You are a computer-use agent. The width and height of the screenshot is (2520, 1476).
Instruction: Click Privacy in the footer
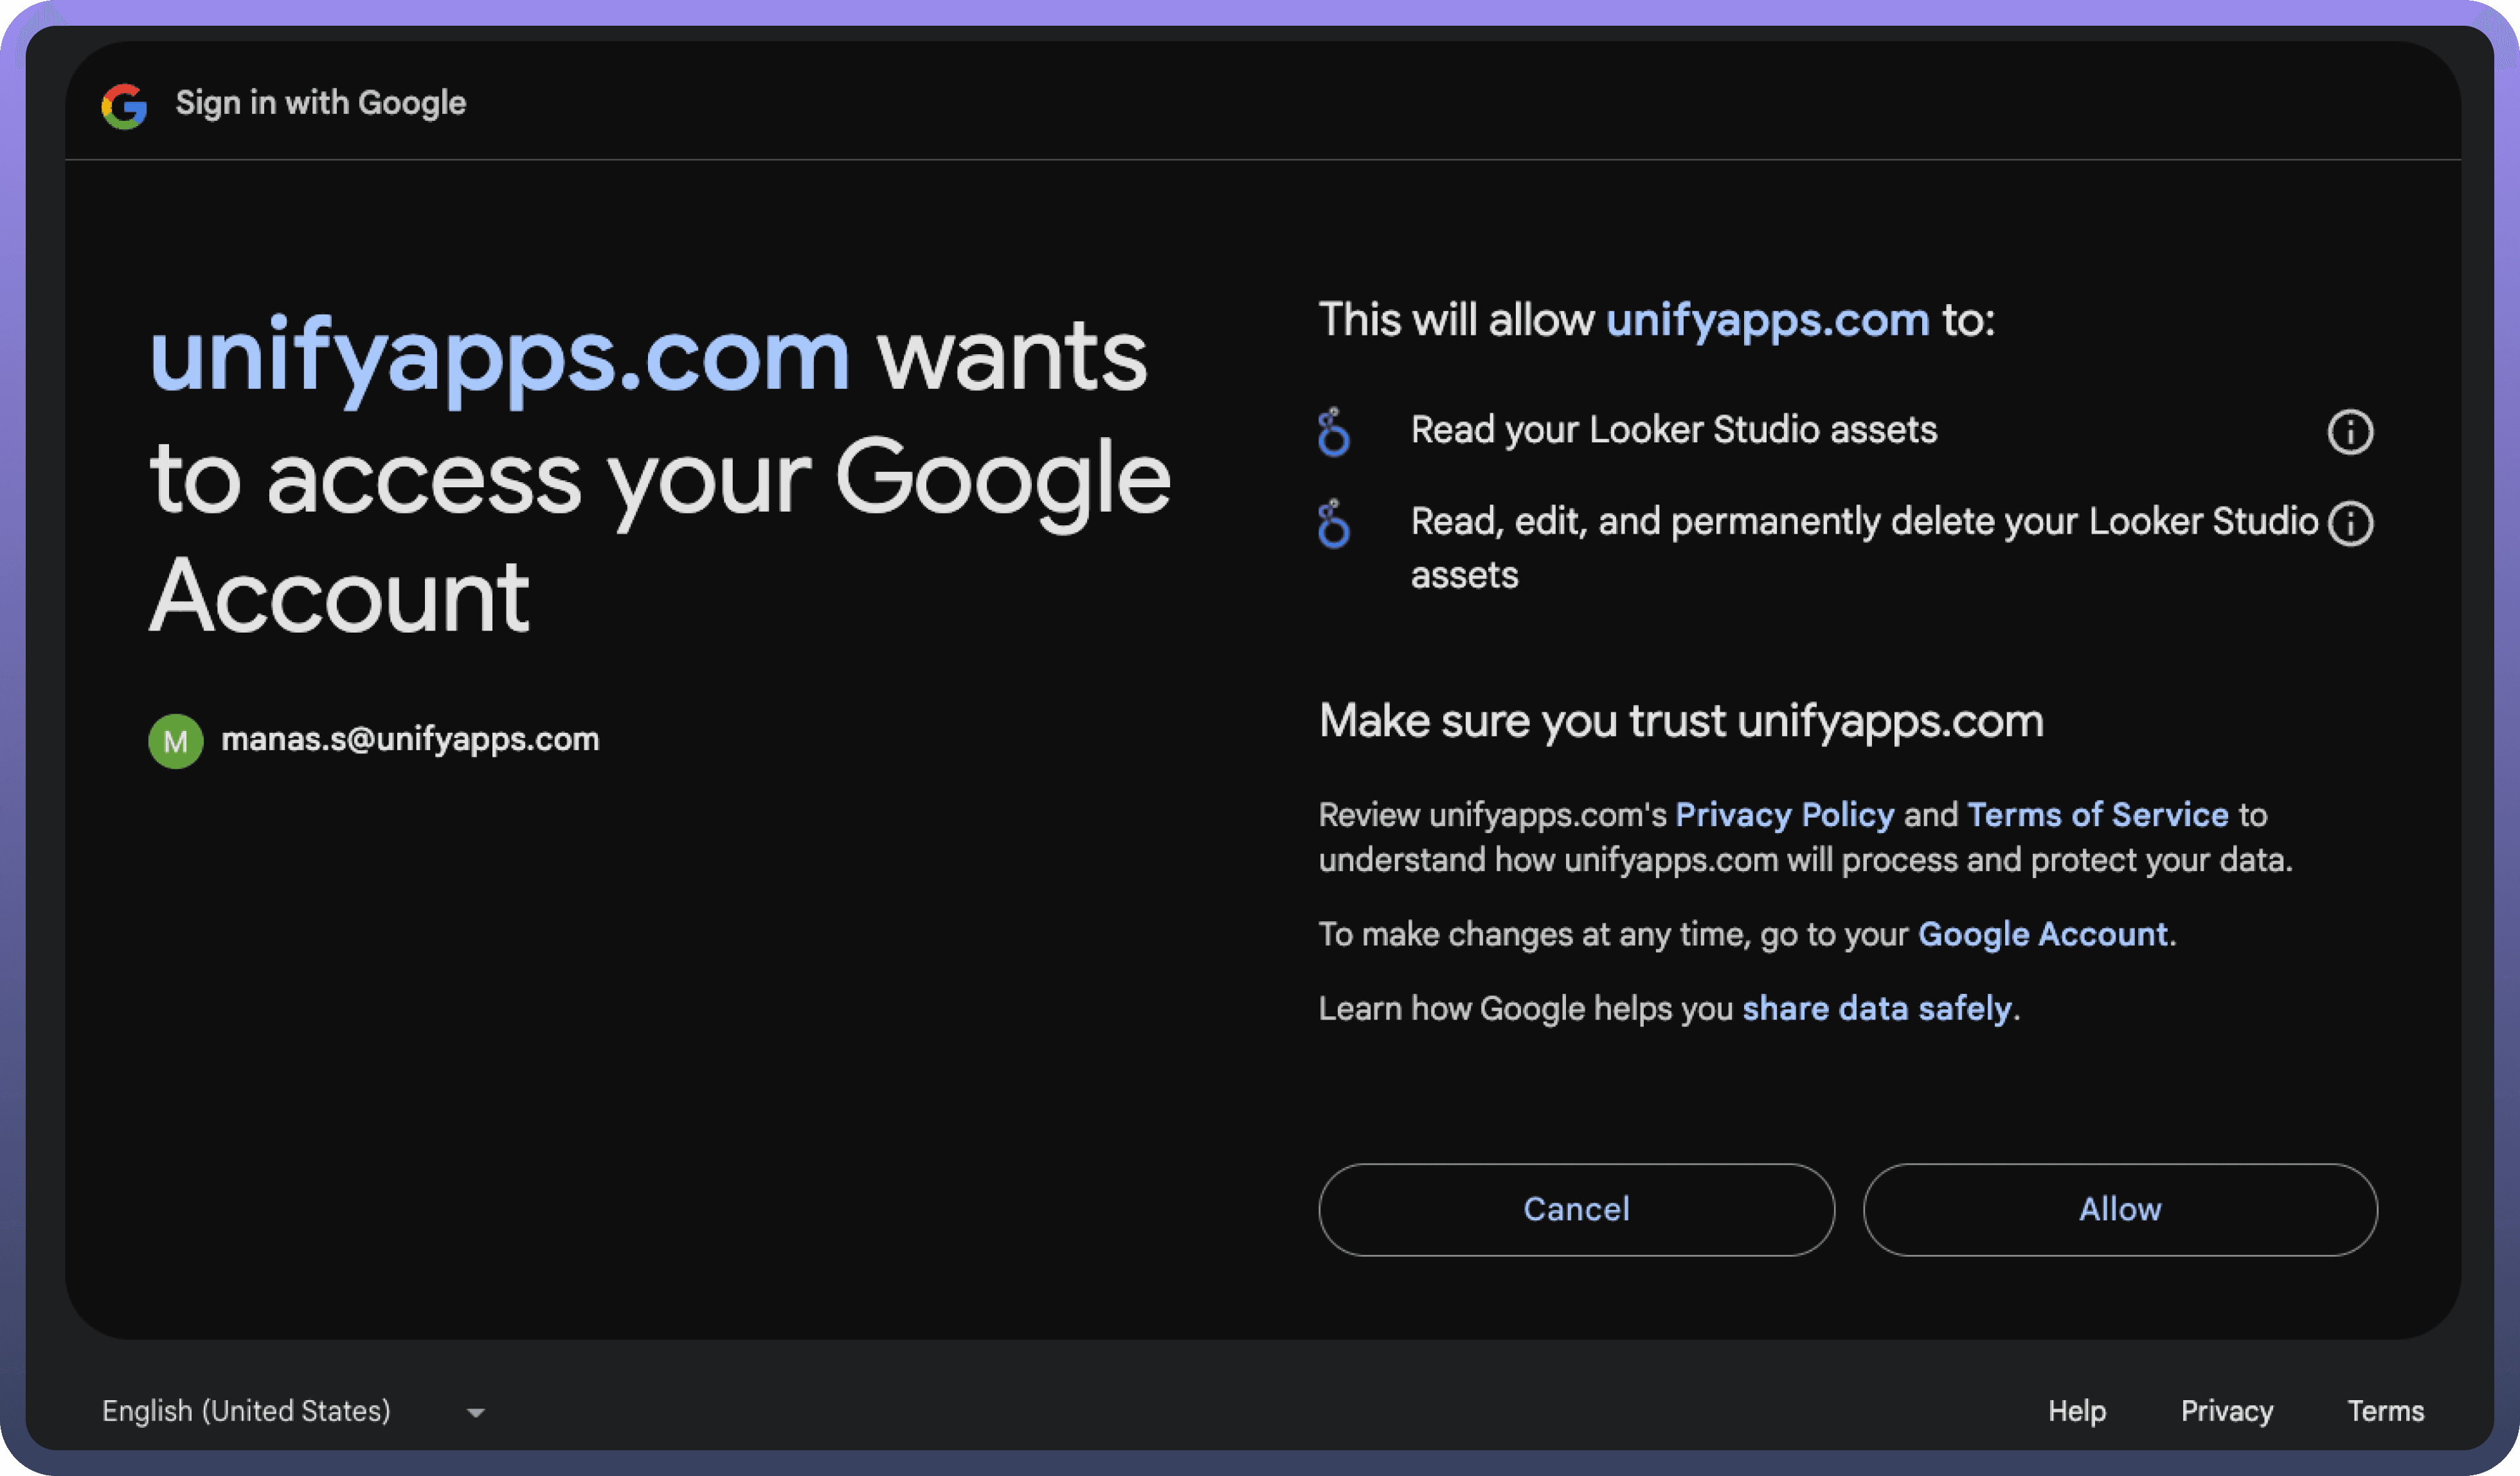pos(2226,1411)
